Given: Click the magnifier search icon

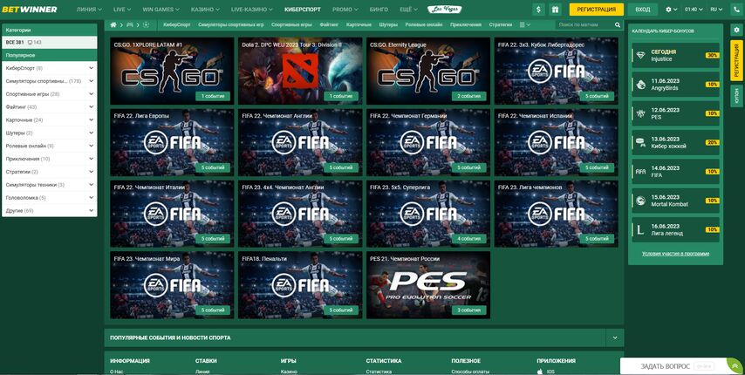Looking at the screenshot, I should pyautogui.click(x=617, y=24).
